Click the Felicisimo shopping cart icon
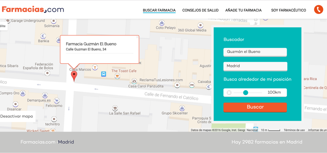The height and width of the screenshot is (153, 327). point(56,101)
